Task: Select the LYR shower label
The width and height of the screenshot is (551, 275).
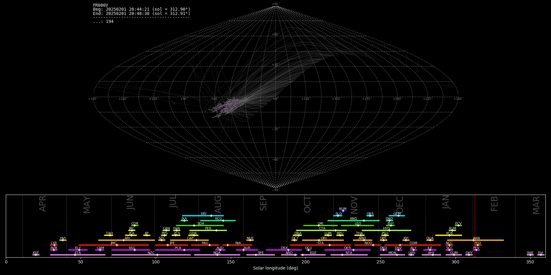Action: (54, 243)
